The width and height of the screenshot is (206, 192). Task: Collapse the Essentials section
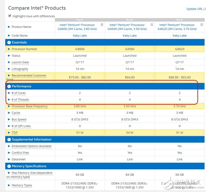tap(9, 42)
